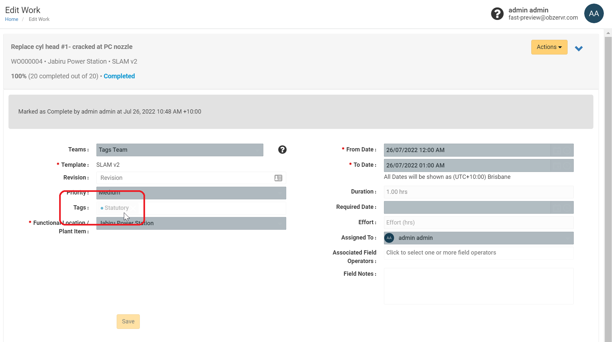
Task: Click into the Field Notes text area
Action: (479, 286)
